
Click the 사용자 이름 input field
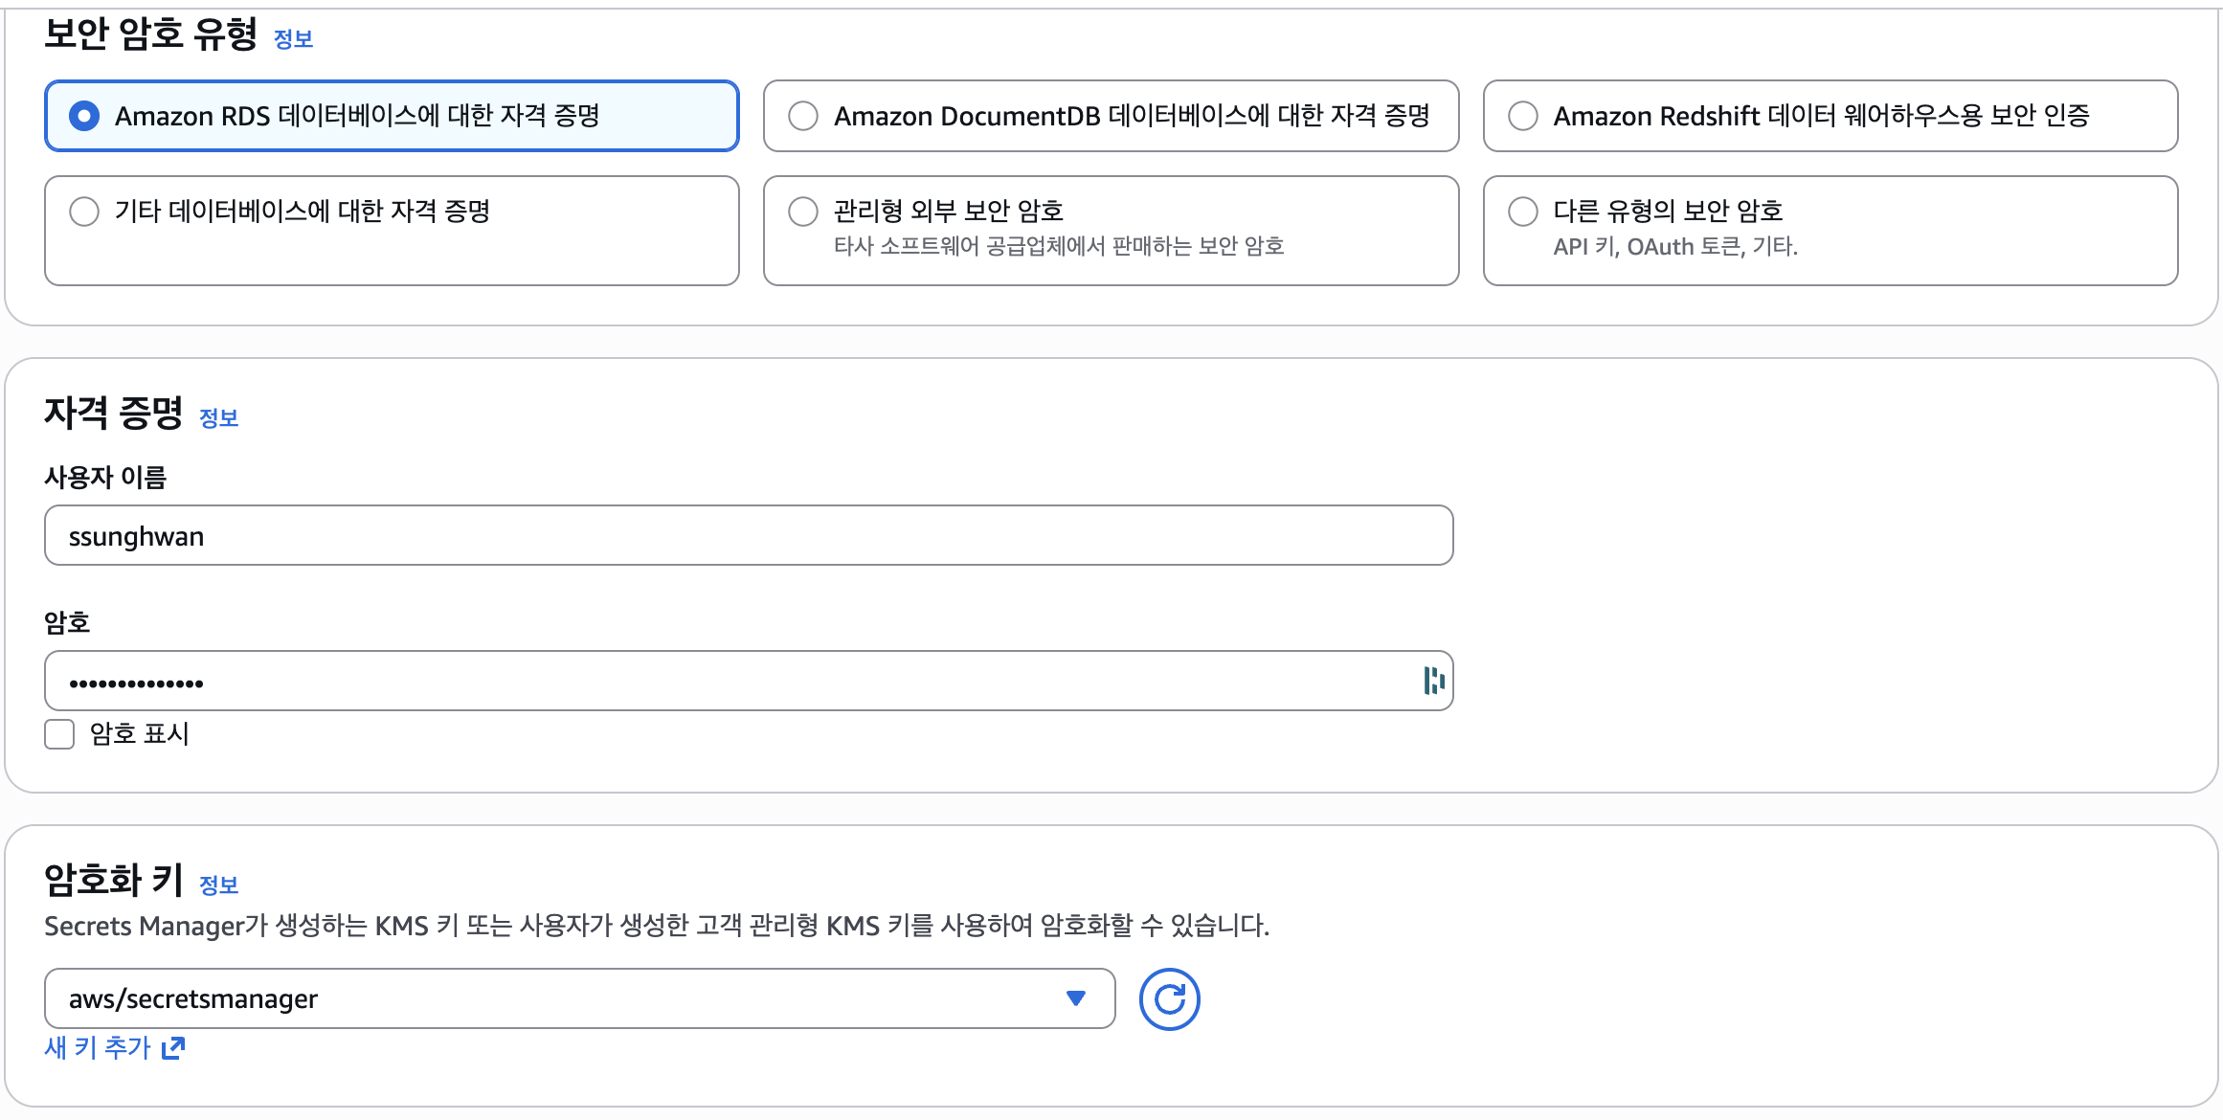click(x=749, y=536)
